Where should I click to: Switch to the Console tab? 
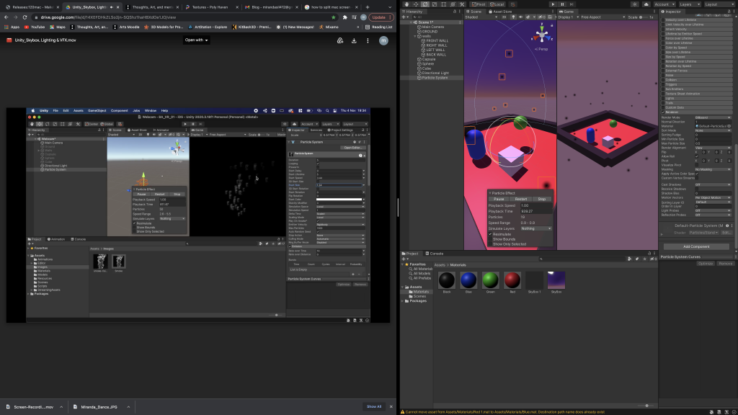click(436, 254)
